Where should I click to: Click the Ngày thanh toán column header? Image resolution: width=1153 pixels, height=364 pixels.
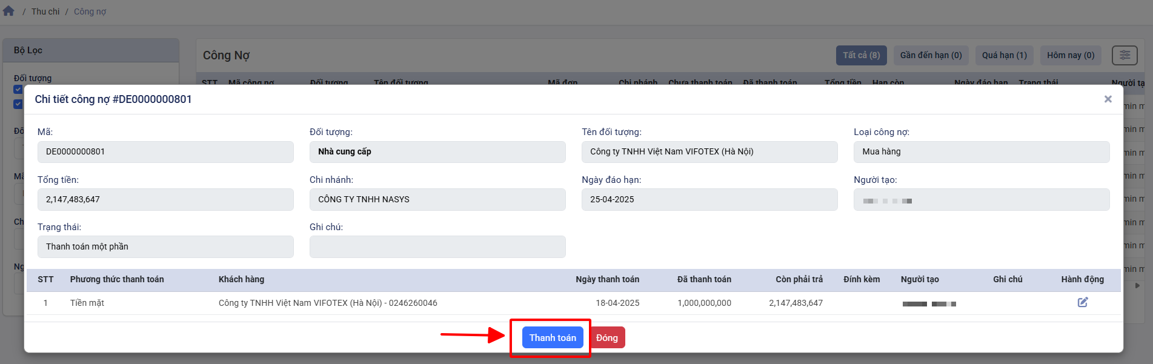coord(607,279)
